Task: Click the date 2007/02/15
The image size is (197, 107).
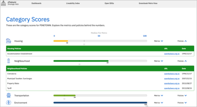Action: [187, 79]
